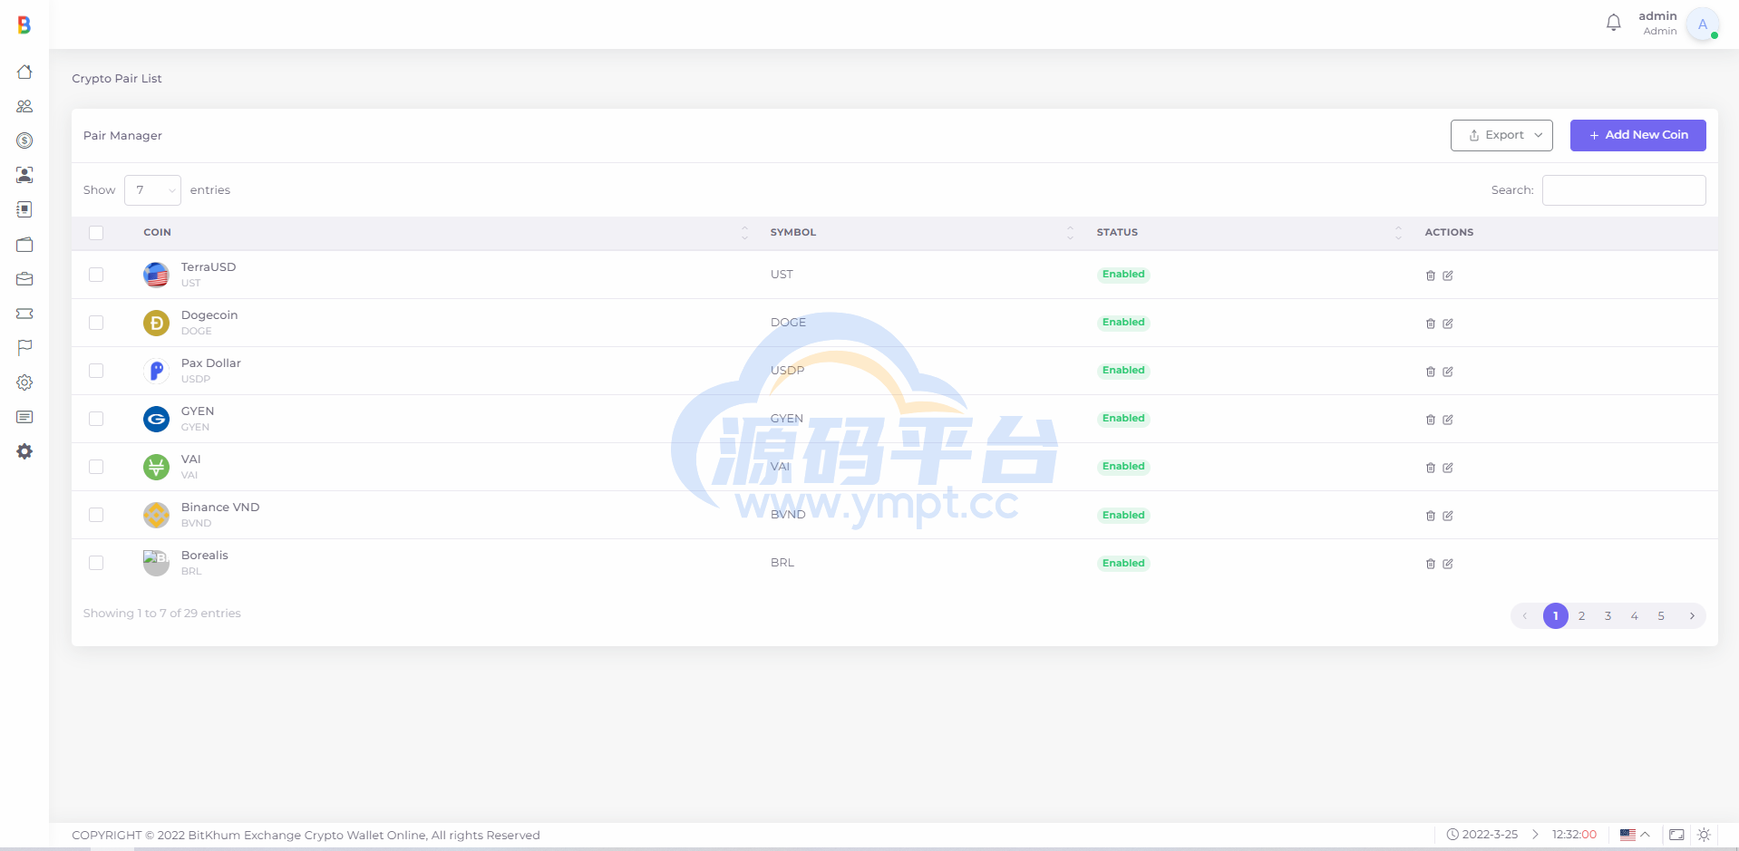Open the users group sidebar icon
This screenshot has height=851, width=1739.
pos(24,106)
